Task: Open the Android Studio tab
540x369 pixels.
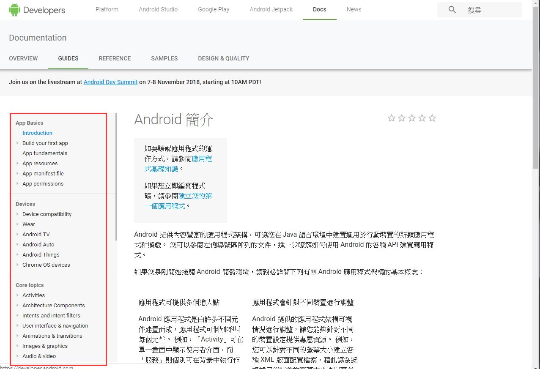Action: click(x=158, y=9)
